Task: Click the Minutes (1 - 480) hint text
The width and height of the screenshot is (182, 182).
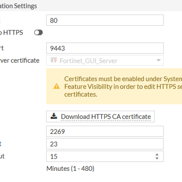Action: [x=70, y=168]
